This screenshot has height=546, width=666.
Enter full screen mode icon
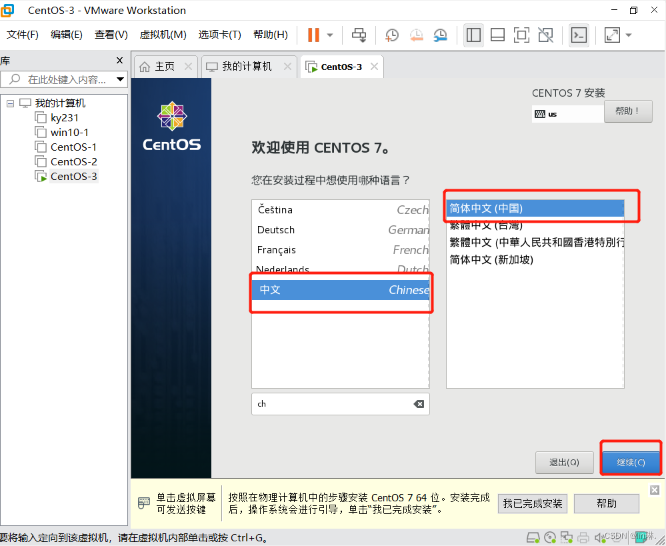(x=521, y=35)
